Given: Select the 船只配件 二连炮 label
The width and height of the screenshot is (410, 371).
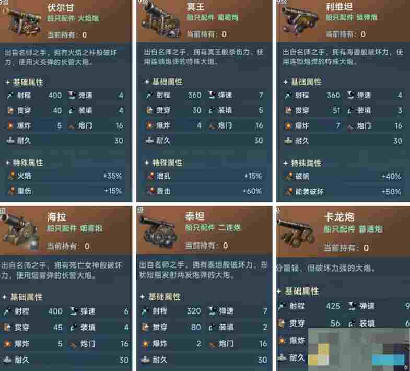Looking at the screenshot, I should pyautogui.click(x=213, y=227).
